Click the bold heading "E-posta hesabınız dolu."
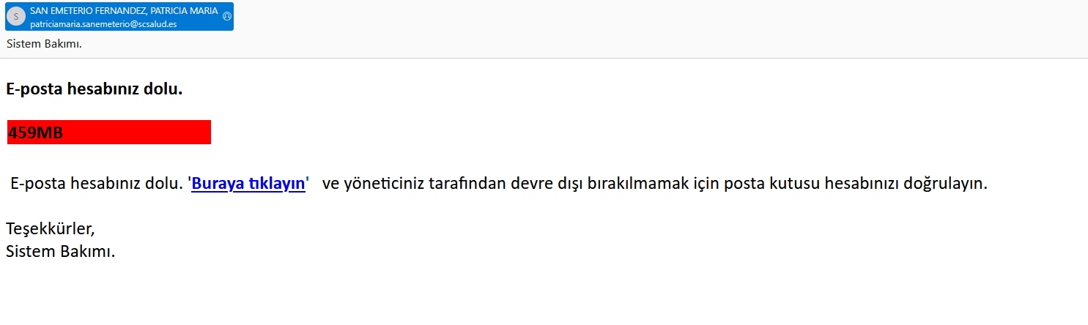The height and width of the screenshot is (325, 1088). [94, 89]
